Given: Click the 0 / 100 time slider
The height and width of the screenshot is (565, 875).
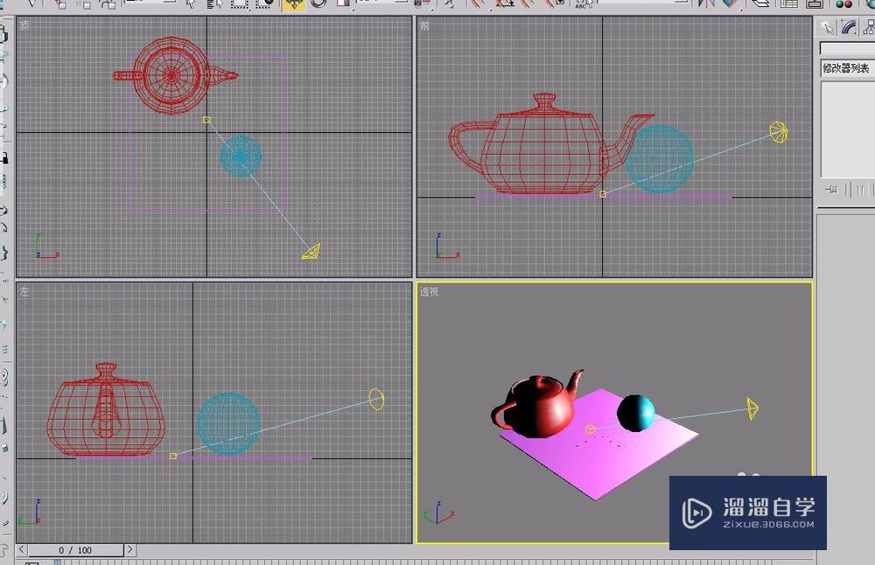Looking at the screenshot, I should click(75, 550).
